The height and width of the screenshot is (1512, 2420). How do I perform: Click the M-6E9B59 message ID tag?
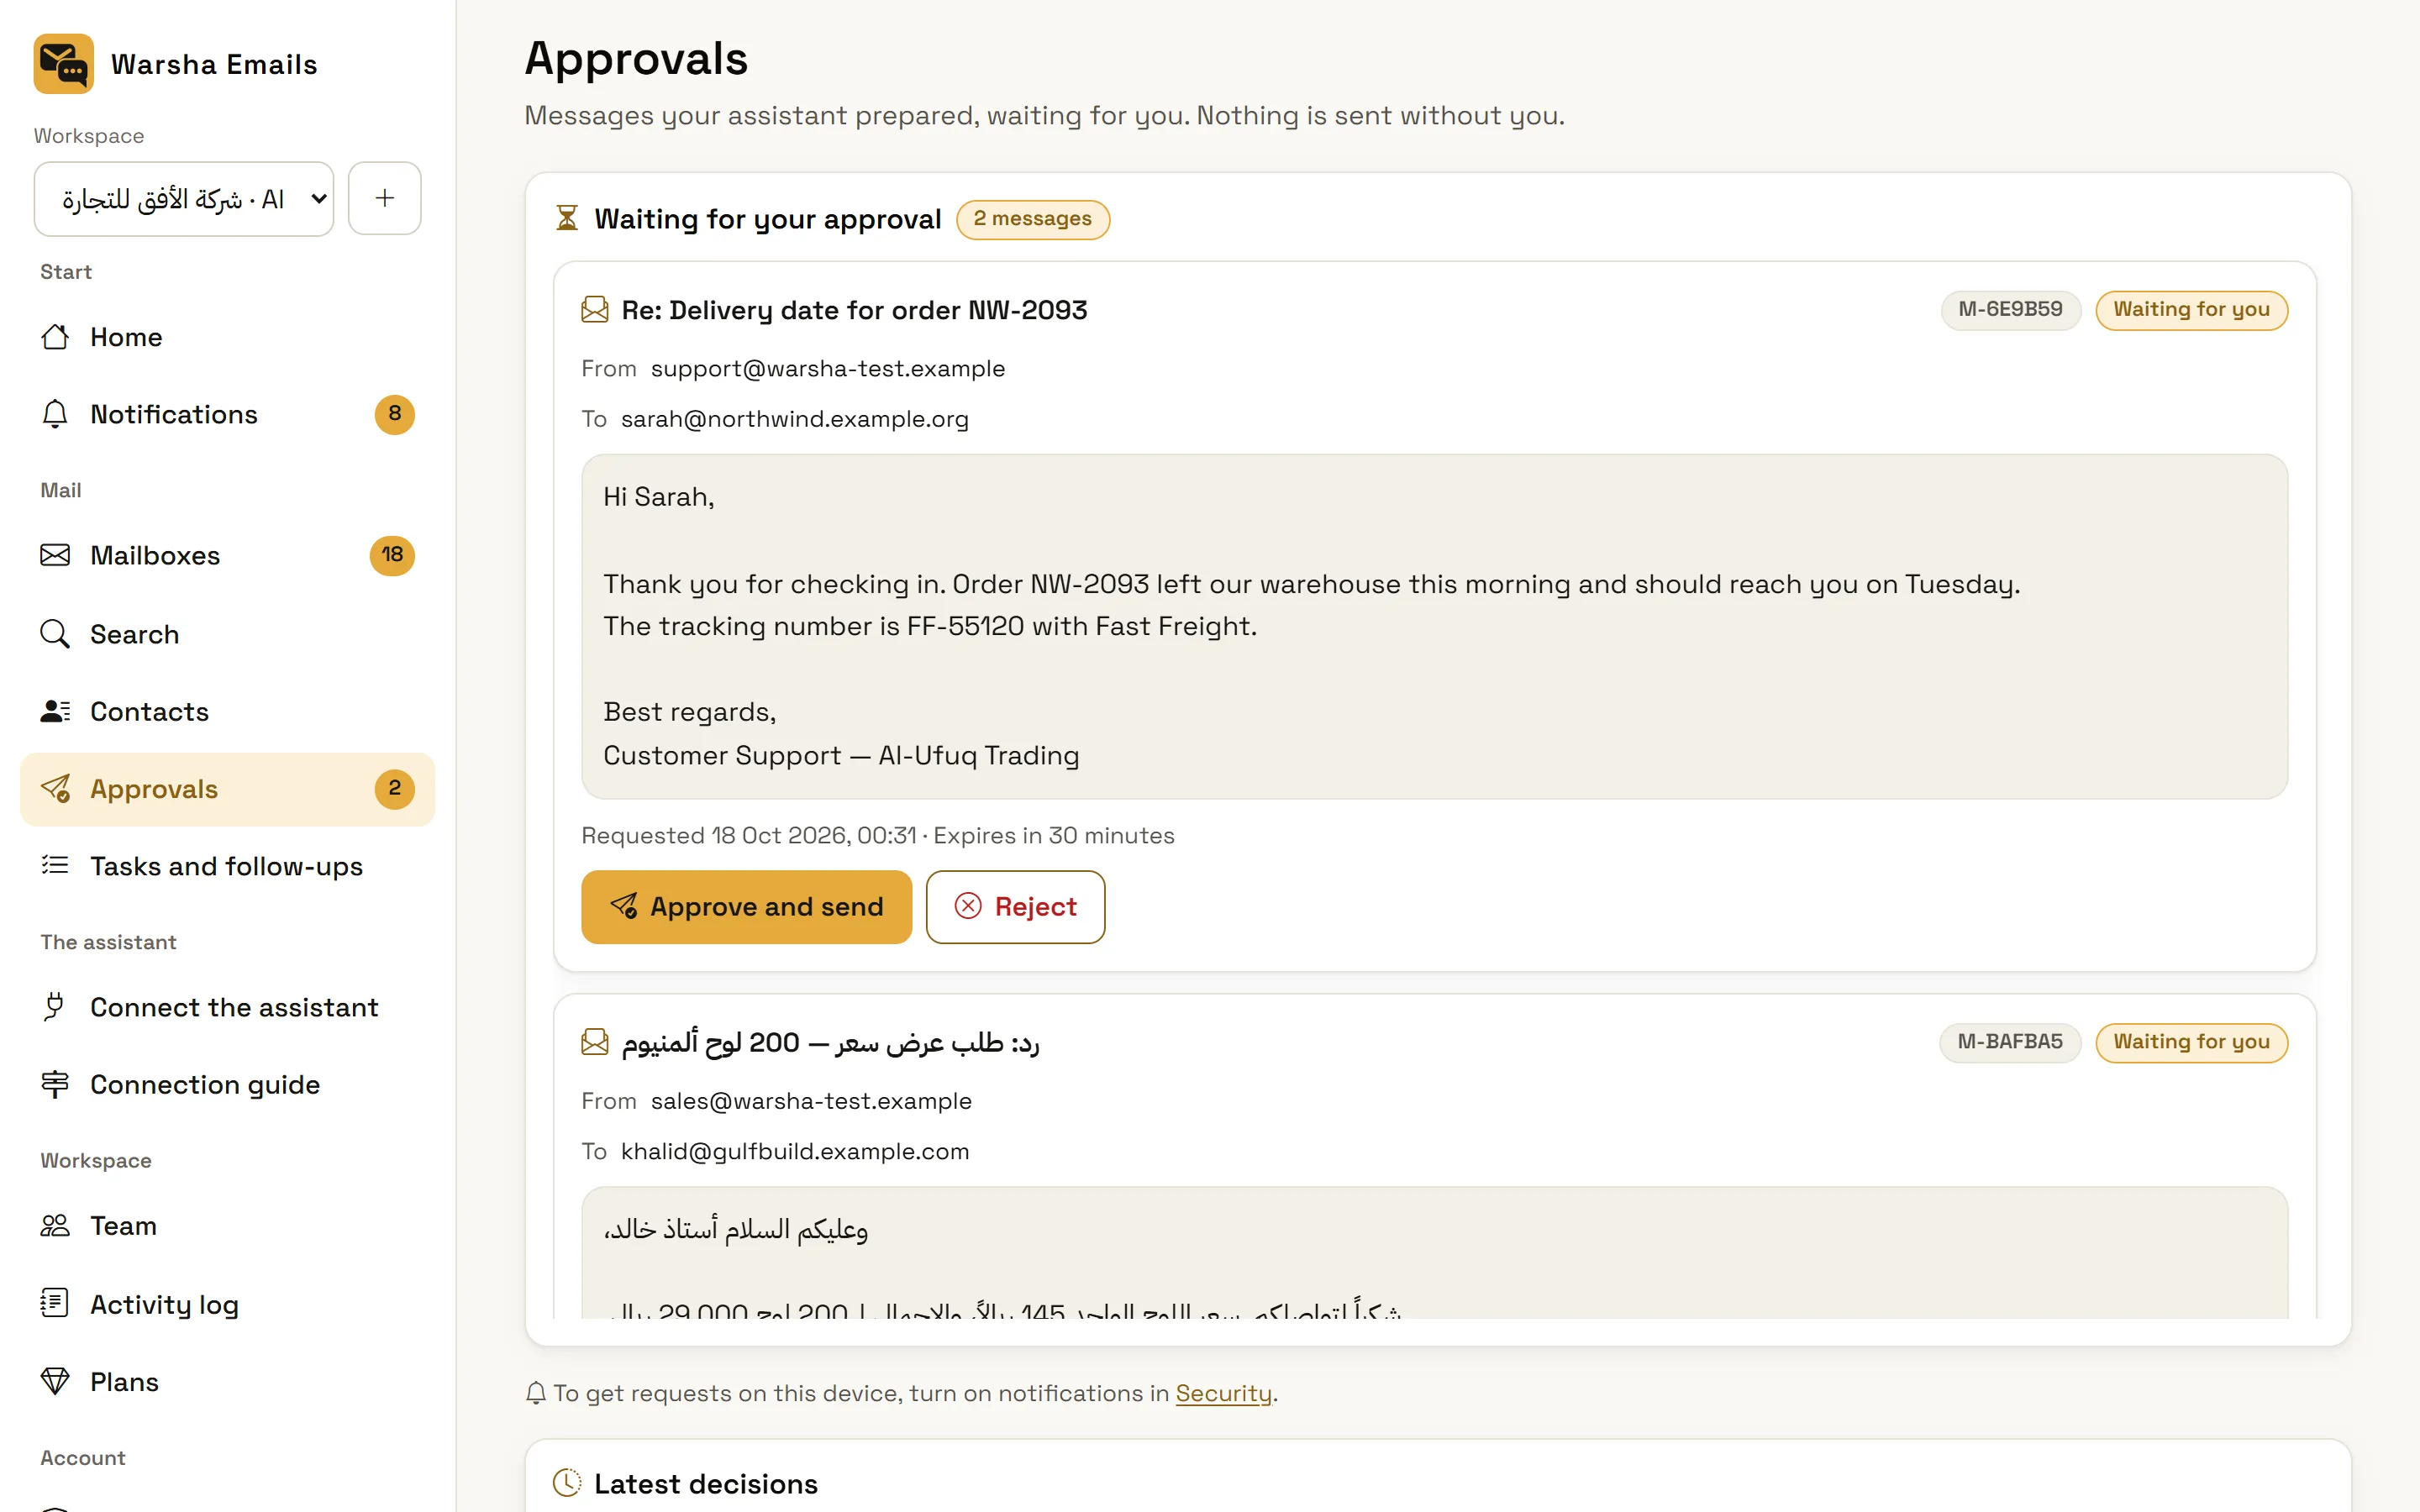(2011, 310)
